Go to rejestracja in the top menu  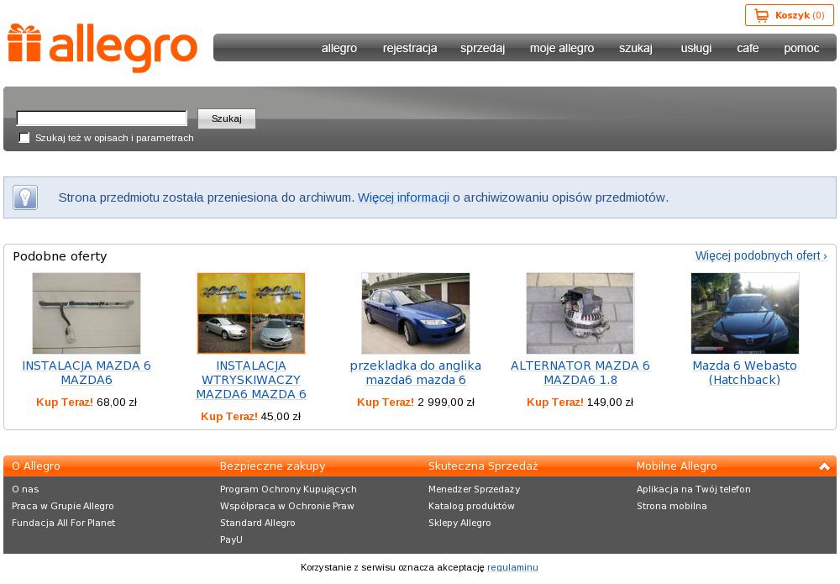click(x=410, y=48)
